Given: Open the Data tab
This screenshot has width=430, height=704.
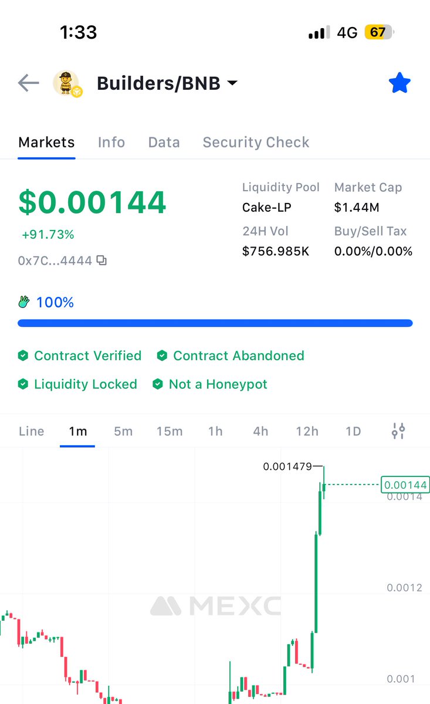Looking at the screenshot, I should click(x=164, y=142).
